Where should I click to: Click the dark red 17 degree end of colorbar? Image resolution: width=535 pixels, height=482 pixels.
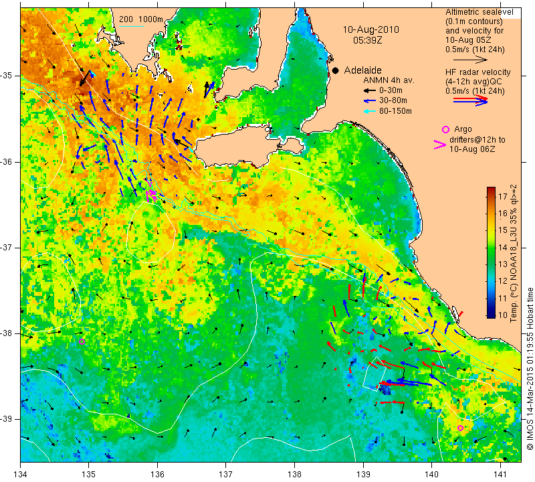click(491, 190)
